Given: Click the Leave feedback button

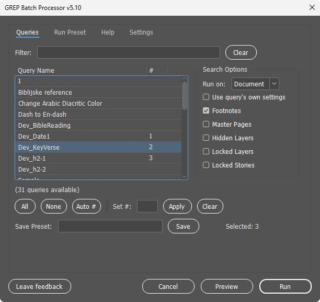Looking at the screenshot, I should [40, 286].
